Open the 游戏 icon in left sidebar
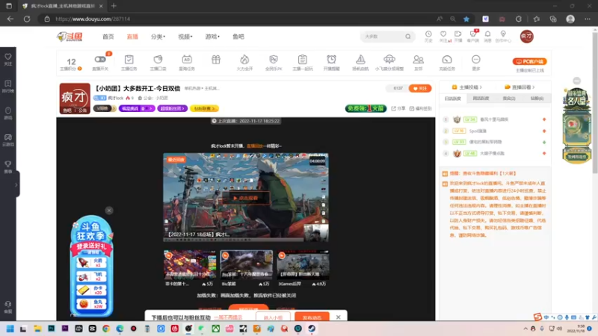Viewport: 598px width, 336px height. click(x=8, y=111)
